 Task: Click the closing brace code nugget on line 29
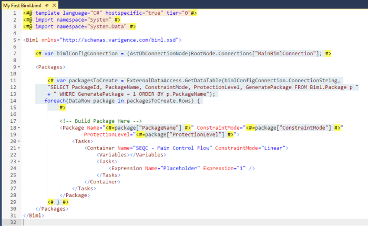(58, 202)
